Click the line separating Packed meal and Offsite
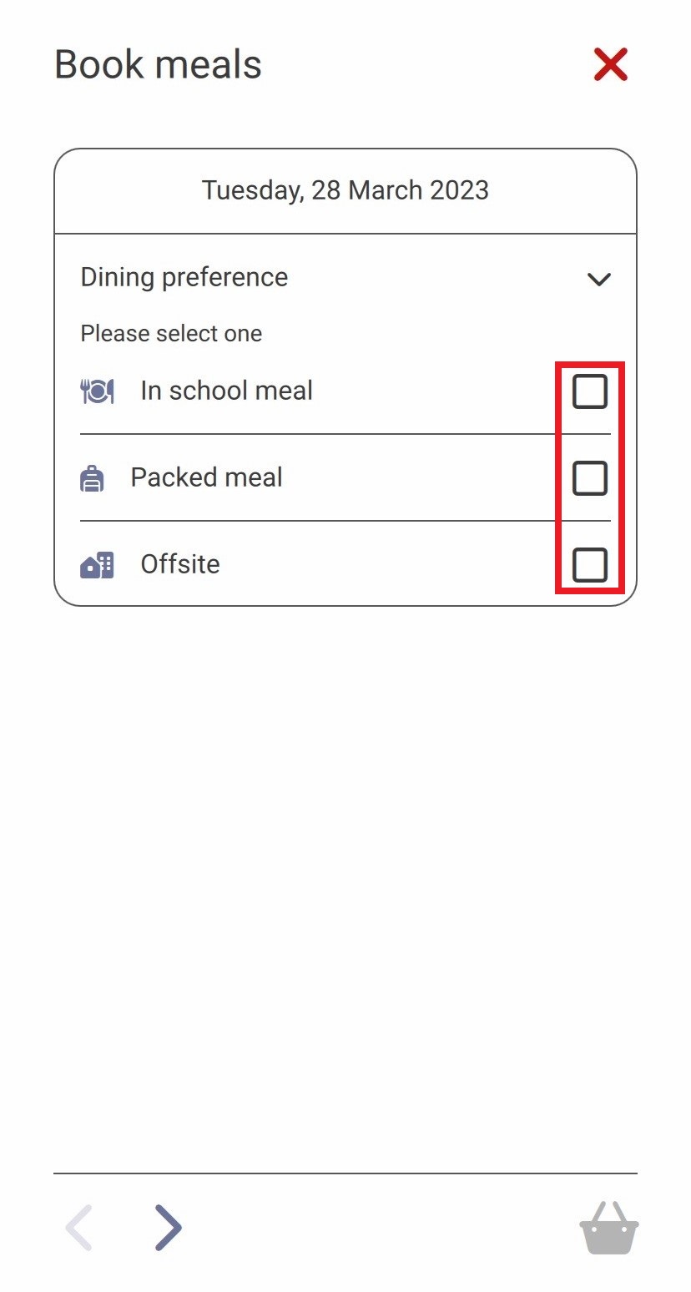The width and height of the screenshot is (691, 1292). click(x=345, y=521)
